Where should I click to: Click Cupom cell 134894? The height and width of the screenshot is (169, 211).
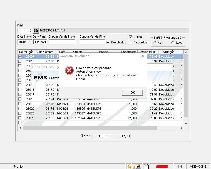[x=78, y=104]
